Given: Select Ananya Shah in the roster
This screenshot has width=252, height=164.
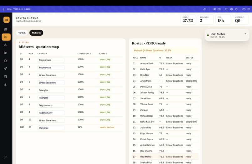Looking at the screenshot, I should pyautogui.click(x=165, y=64).
